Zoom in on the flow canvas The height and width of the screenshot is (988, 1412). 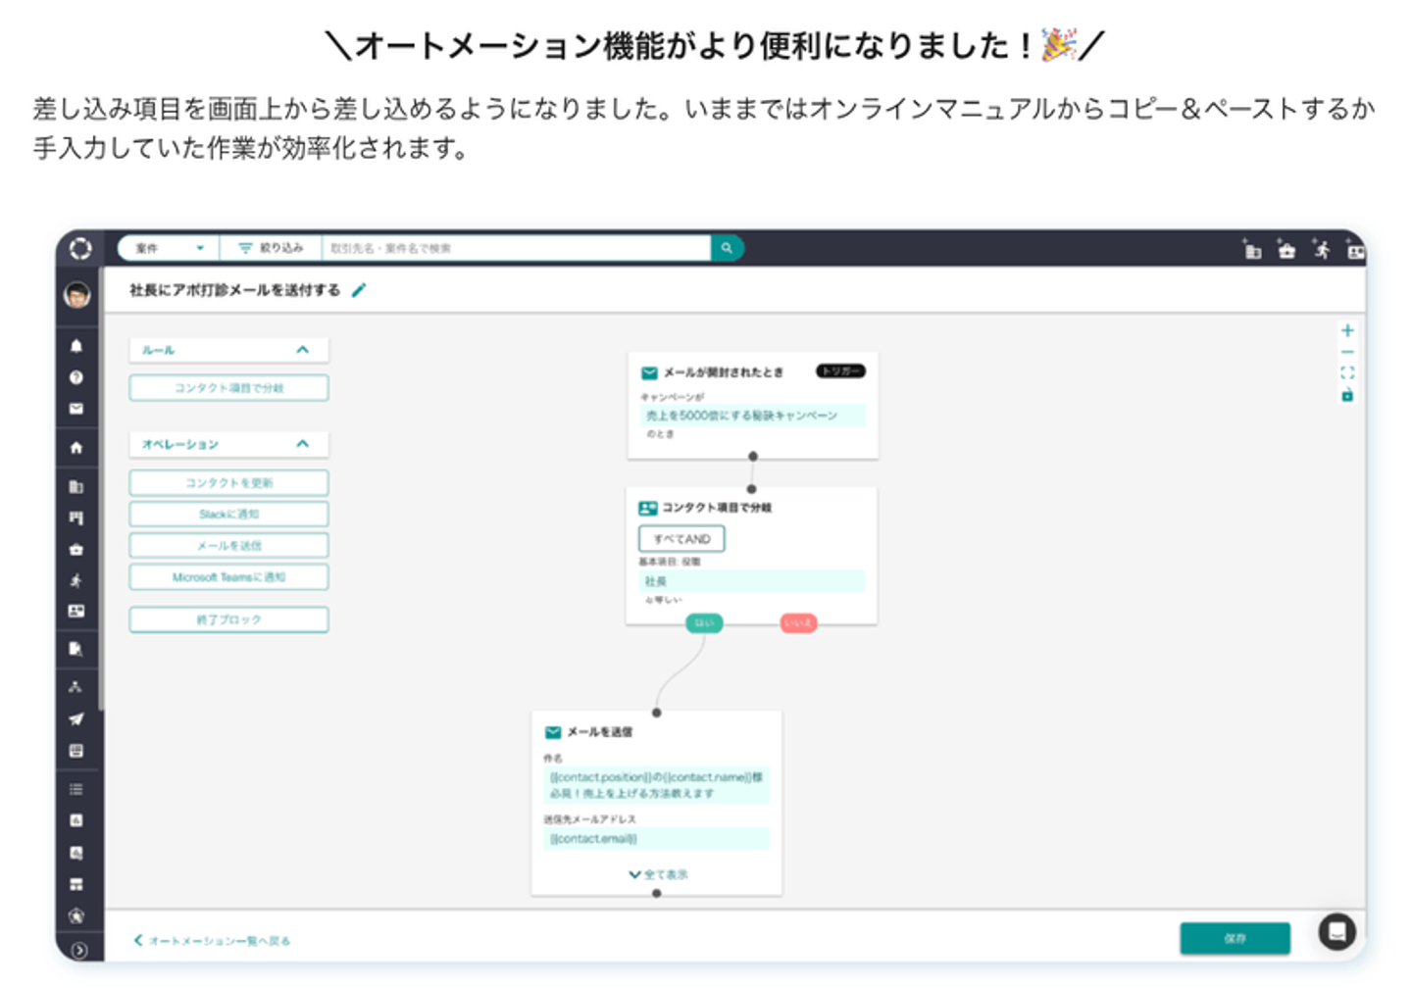tap(1347, 330)
